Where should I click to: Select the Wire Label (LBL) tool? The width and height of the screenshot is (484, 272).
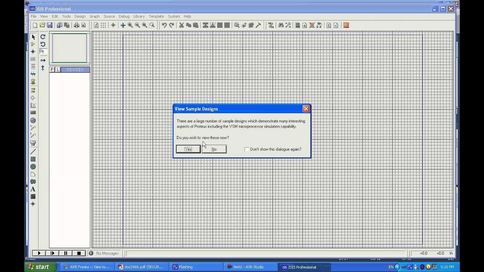tap(33, 59)
